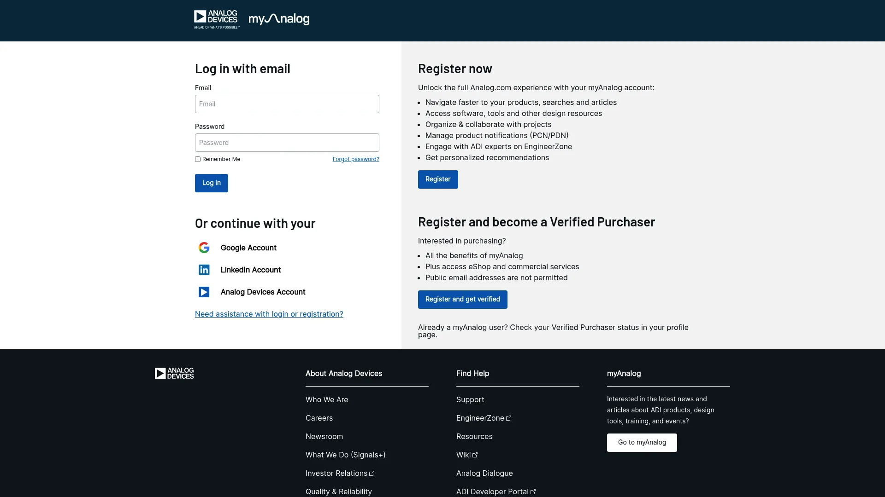Click the Log in button
This screenshot has height=497, width=885.
212,183
